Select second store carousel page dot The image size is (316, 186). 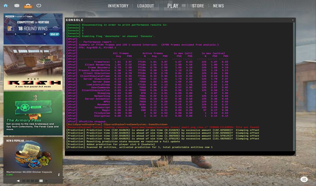(28, 181)
